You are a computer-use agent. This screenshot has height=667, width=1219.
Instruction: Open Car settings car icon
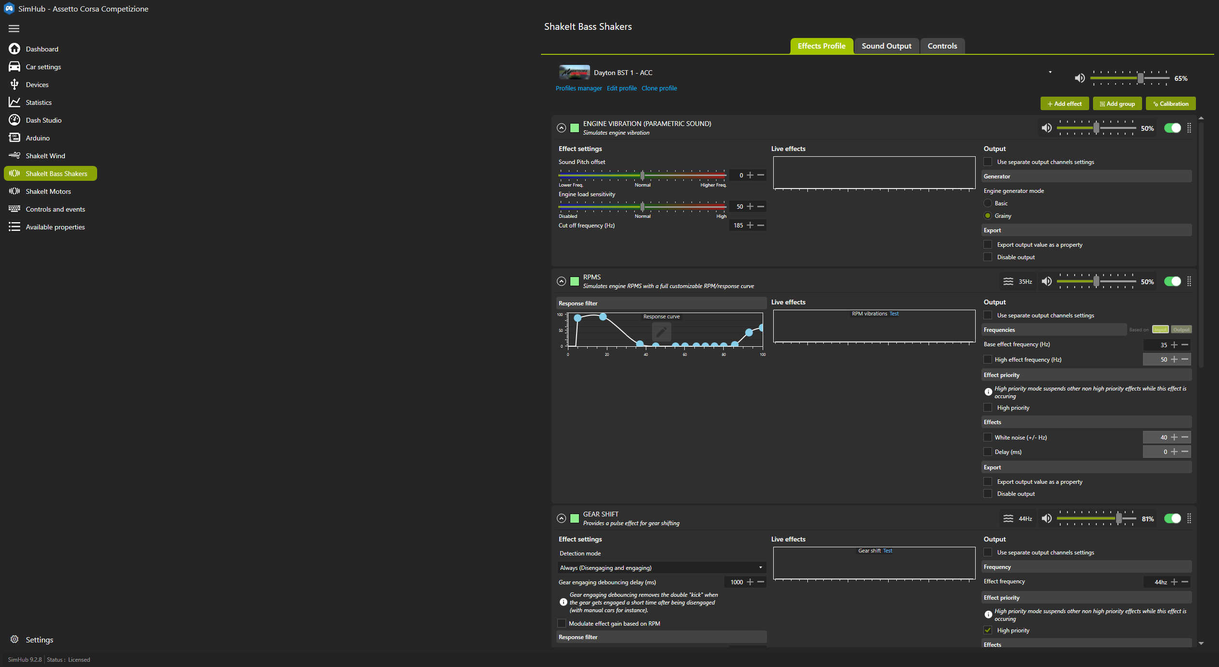pyautogui.click(x=14, y=67)
